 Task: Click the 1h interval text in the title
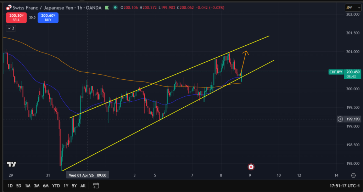(x=80, y=8)
